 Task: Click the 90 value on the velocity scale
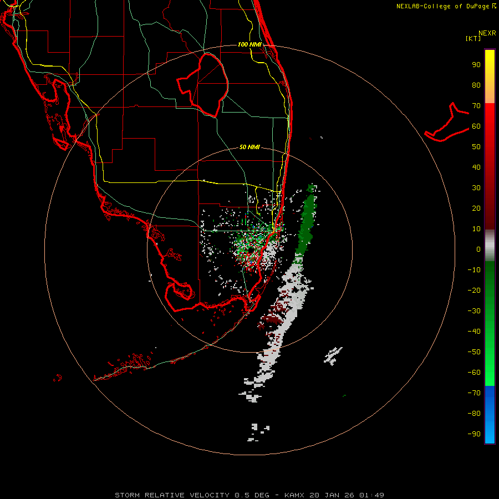coord(476,65)
